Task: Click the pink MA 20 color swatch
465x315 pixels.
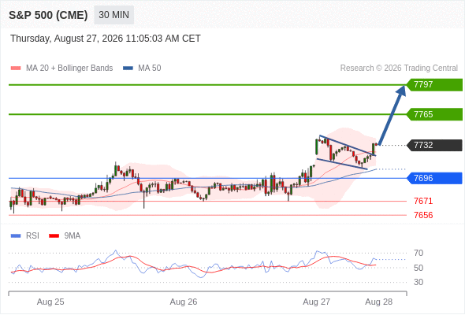Action: pyautogui.click(x=16, y=69)
